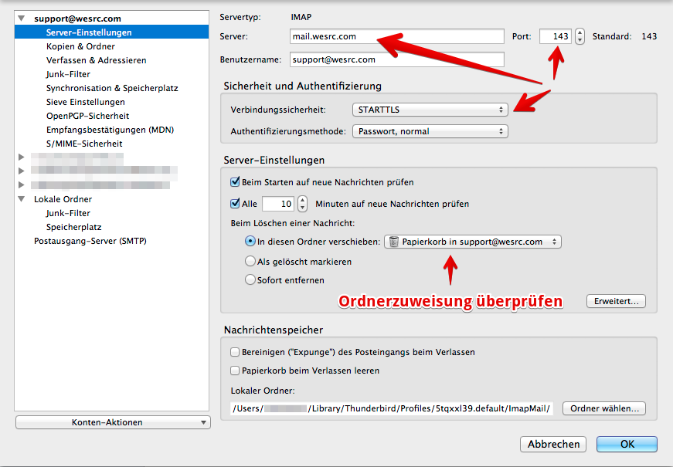
Task: Open Synchronisation & Speicherplatz settings
Action: click(x=112, y=88)
